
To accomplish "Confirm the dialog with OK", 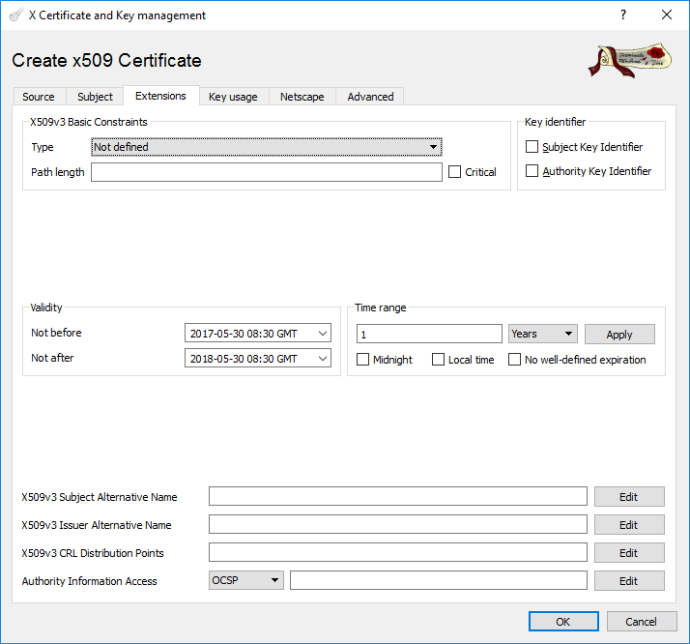I will click(562, 622).
